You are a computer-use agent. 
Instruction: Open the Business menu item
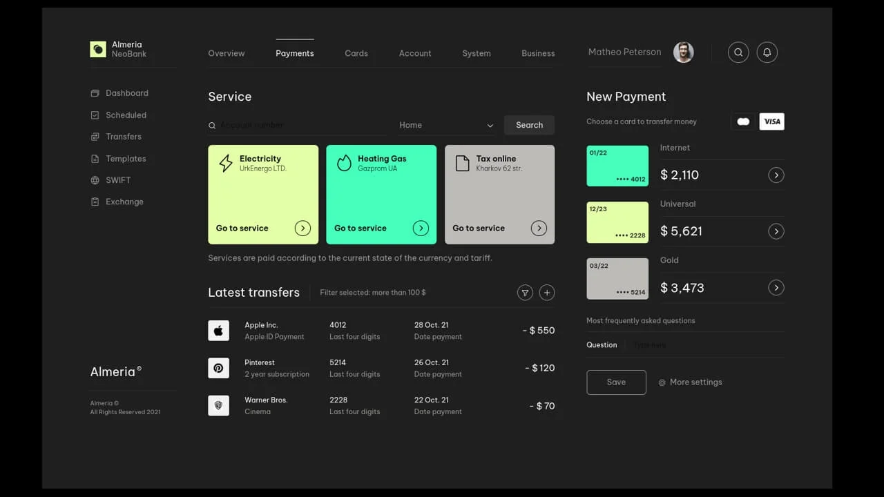coord(538,53)
